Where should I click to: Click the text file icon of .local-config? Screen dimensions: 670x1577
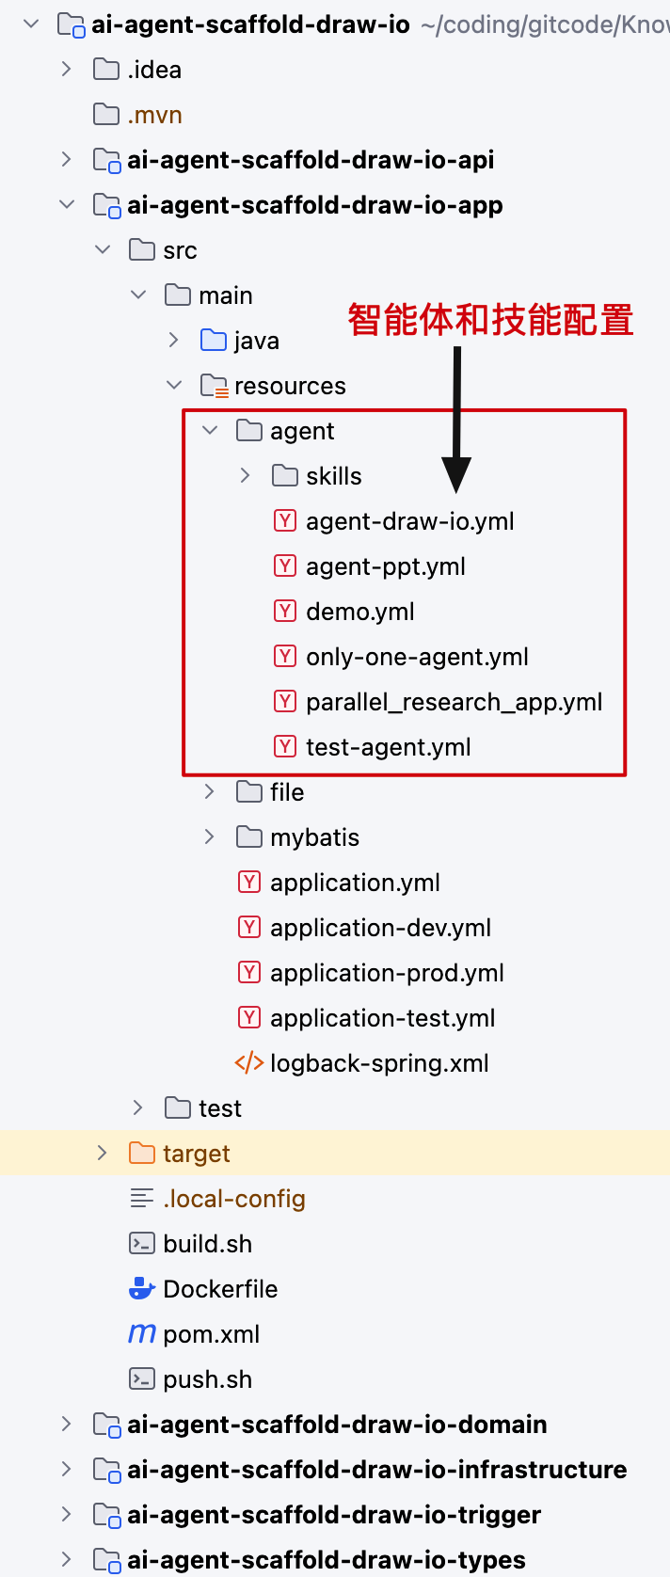point(141,1199)
